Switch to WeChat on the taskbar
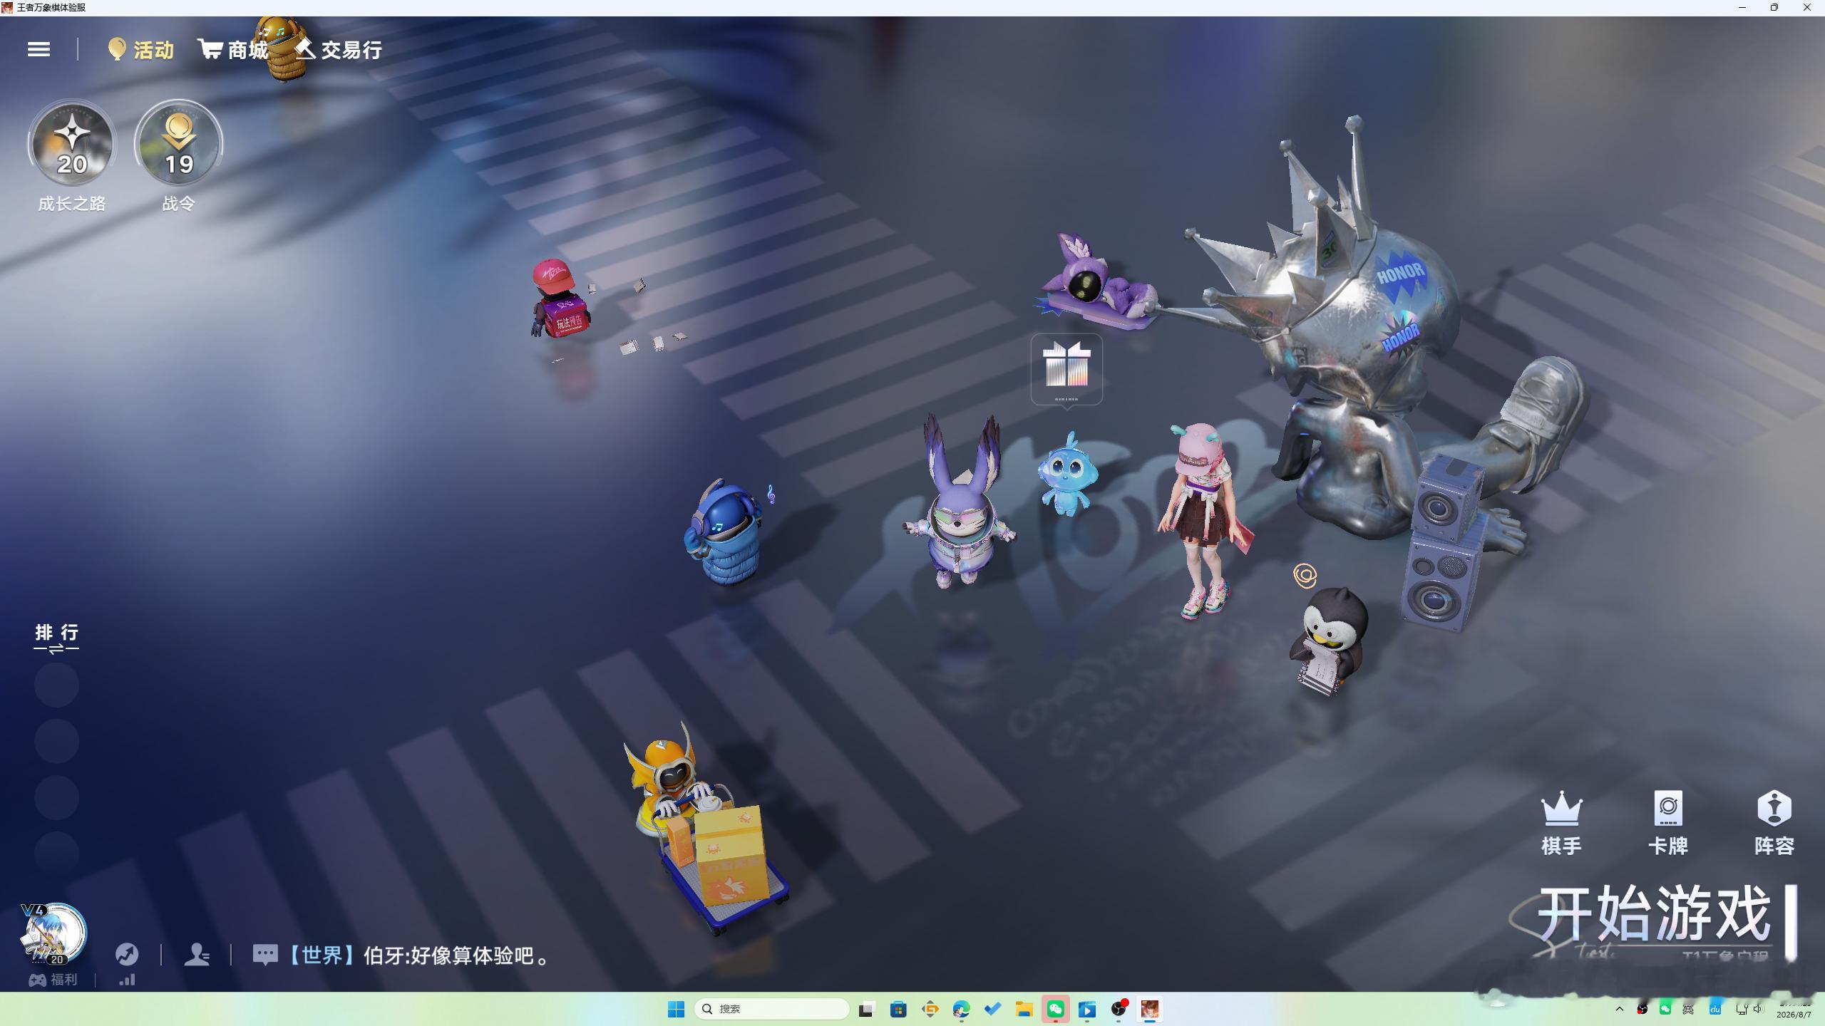1825x1026 pixels. tap(1056, 1009)
